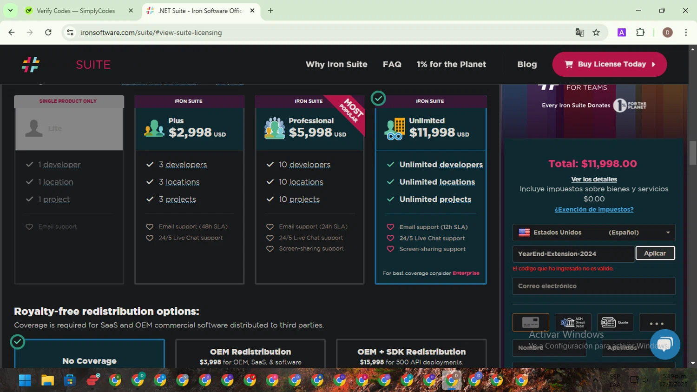Click the Buy License Today button
Image resolution: width=697 pixels, height=392 pixels.
click(609, 64)
